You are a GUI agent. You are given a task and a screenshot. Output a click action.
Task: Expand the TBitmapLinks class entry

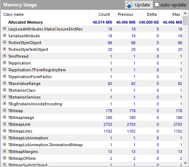tap(4, 131)
